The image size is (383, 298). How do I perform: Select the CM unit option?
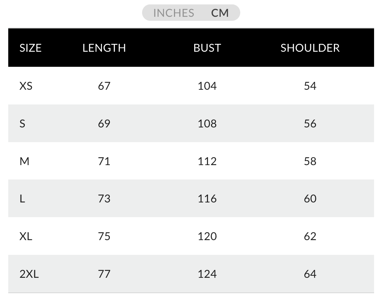[220, 13]
